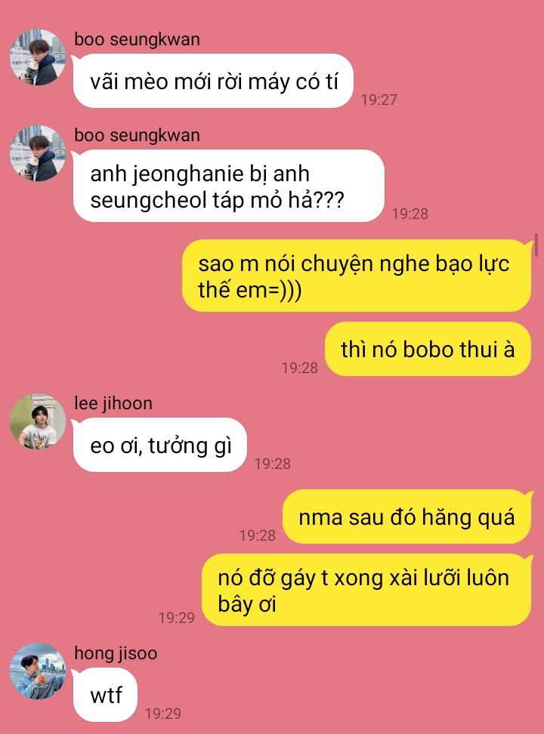
Task: Select the "anh jeonghanie bị anh seungcheol" bubble
Action: [x=229, y=186]
